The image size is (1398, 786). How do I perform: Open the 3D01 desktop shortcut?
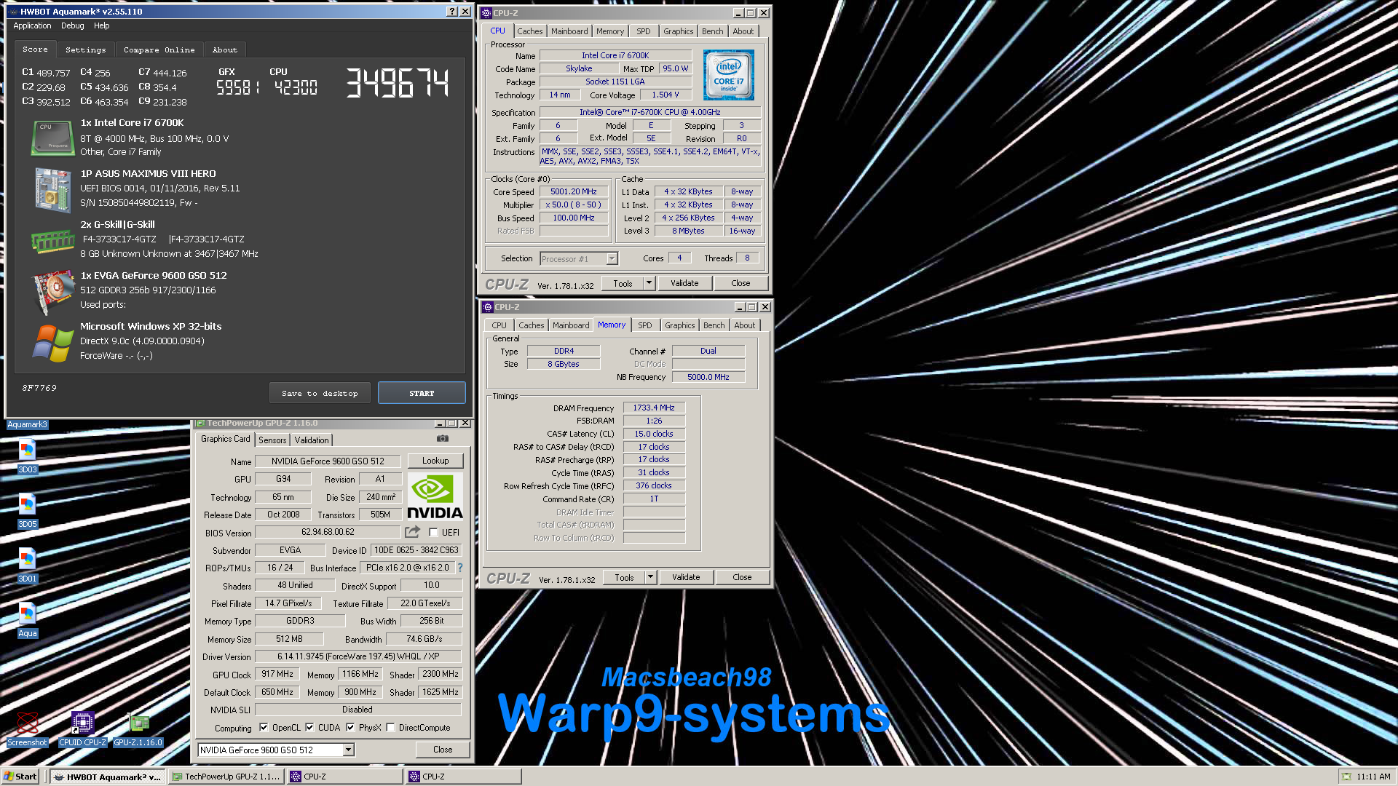[x=27, y=565]
